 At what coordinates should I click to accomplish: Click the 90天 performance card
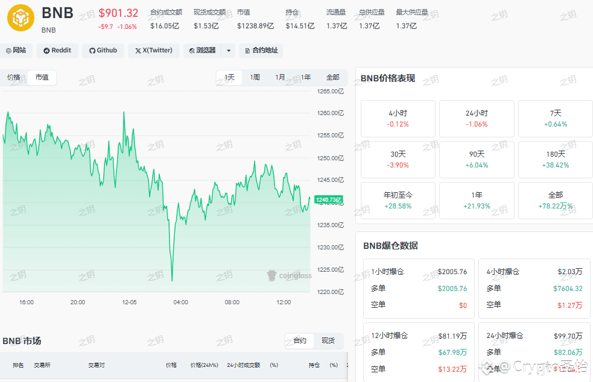[477, 160]
